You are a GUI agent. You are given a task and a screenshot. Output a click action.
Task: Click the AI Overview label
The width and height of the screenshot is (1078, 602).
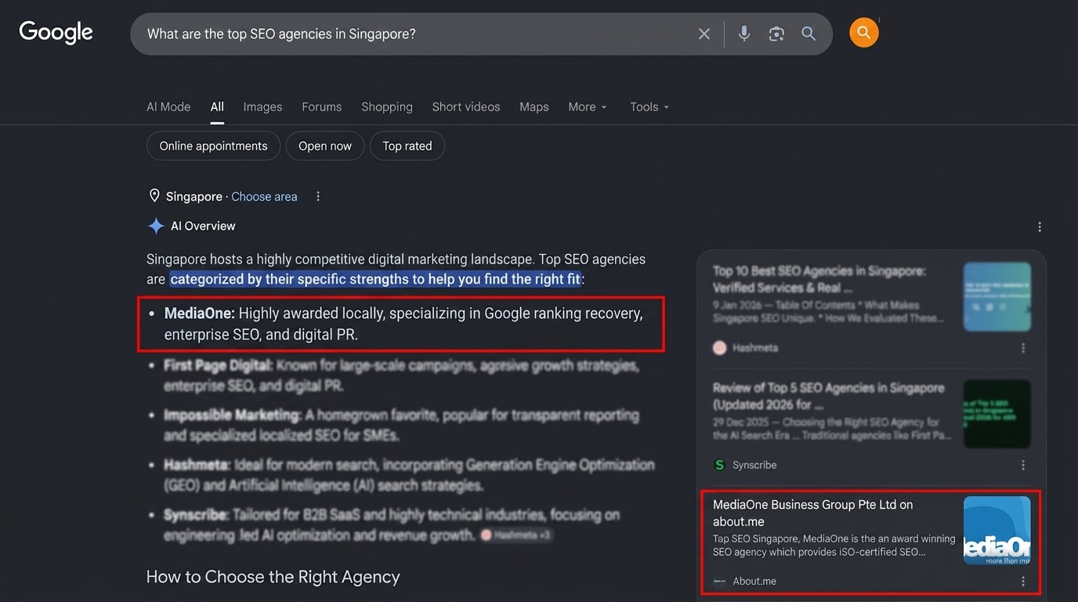(x=203, y=226)
